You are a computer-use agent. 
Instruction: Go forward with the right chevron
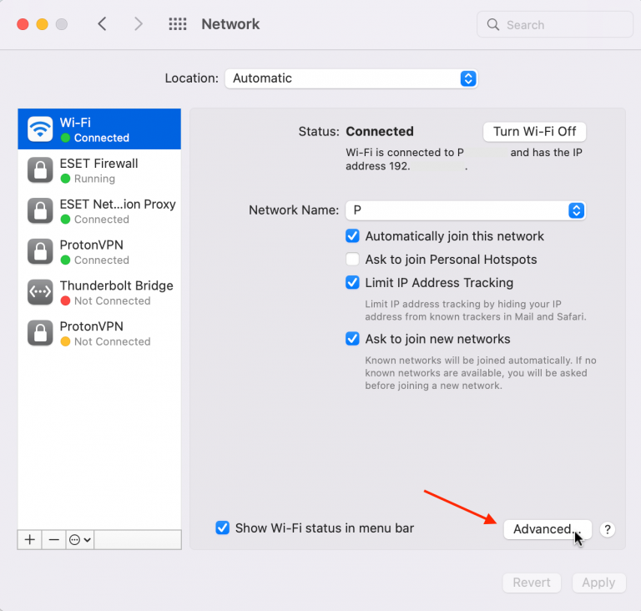pos(139,23)
